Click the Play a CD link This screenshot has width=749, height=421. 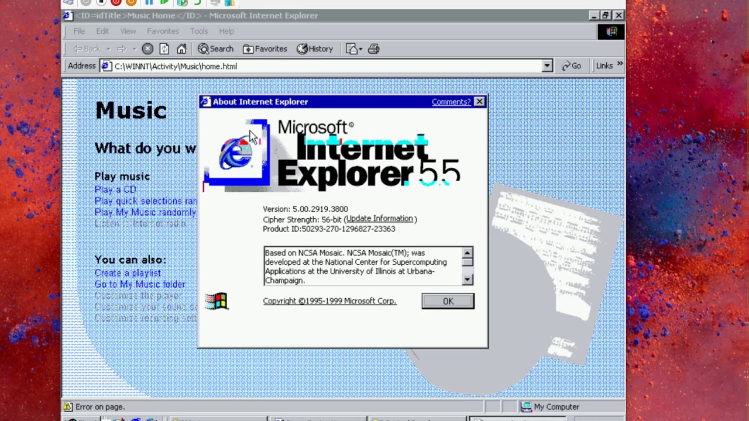click(x=115, y=189)
